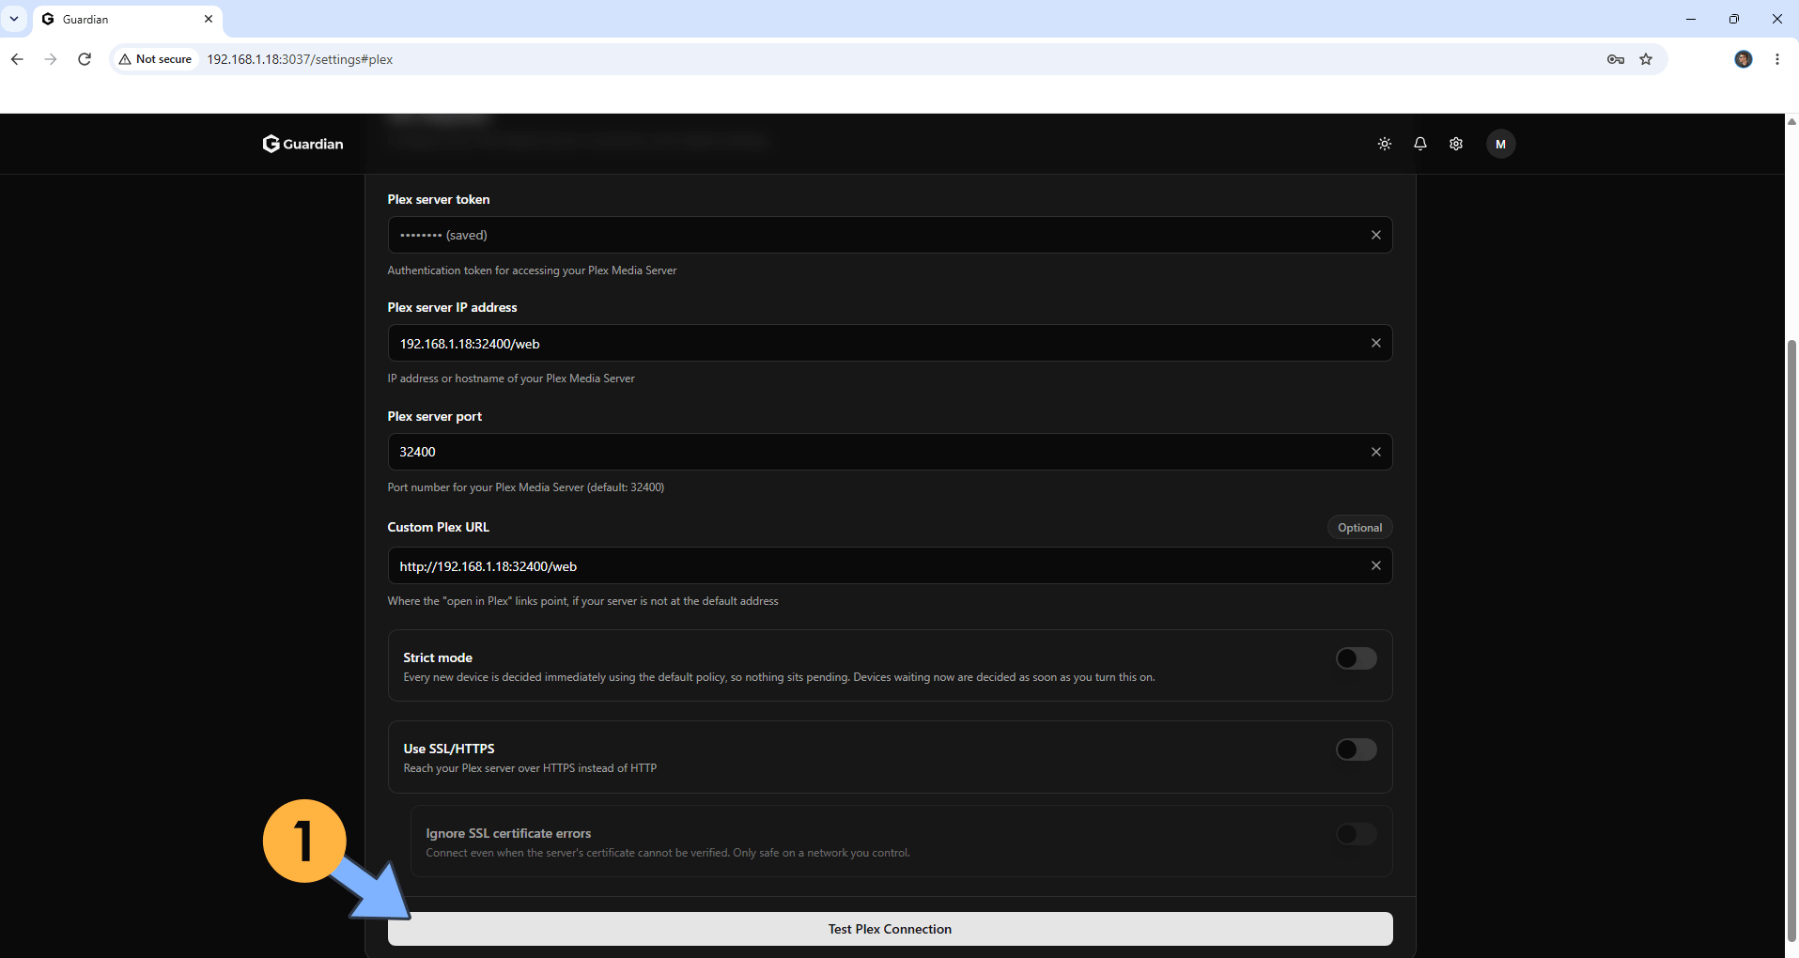Click Not secure site info badge
The image size is (1799, 958).
(156, 59)
